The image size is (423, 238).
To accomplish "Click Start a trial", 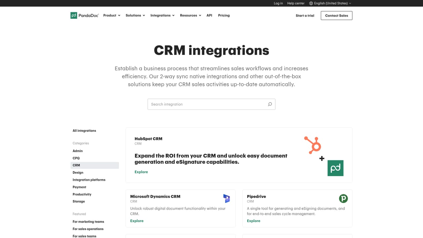I will [x=305, y=16].
